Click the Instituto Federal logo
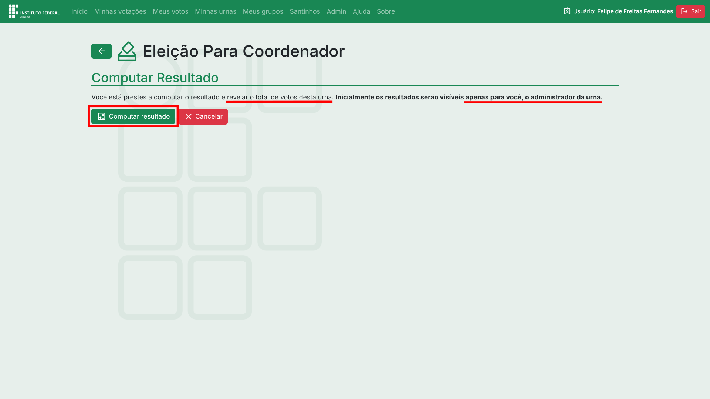 point(34,11)
